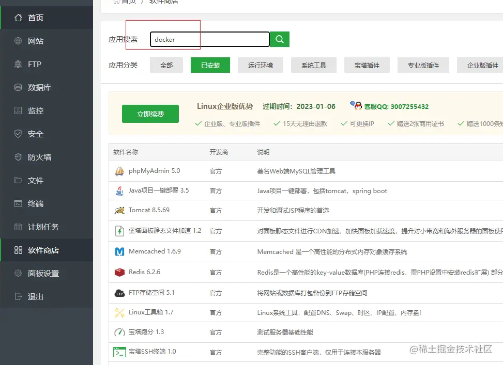503x365 pixels.
Task: Select the 专业版插件 category filter
Action: (423, 65)
